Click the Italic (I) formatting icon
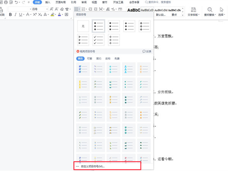The width and height of the screenshot is (228, 171). coord(16,15)
